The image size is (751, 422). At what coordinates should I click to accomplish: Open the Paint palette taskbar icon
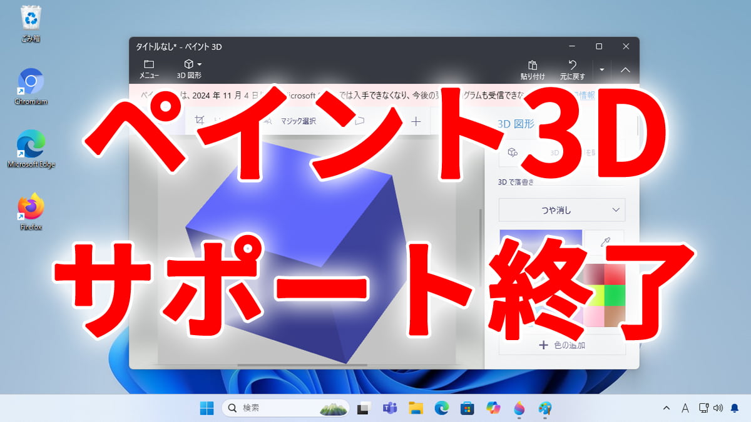click(x=544, y=408)
